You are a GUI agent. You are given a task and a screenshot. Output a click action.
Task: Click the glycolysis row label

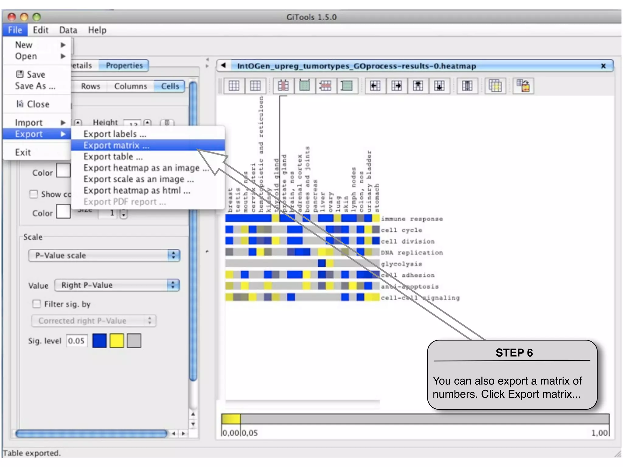(401, 264)
